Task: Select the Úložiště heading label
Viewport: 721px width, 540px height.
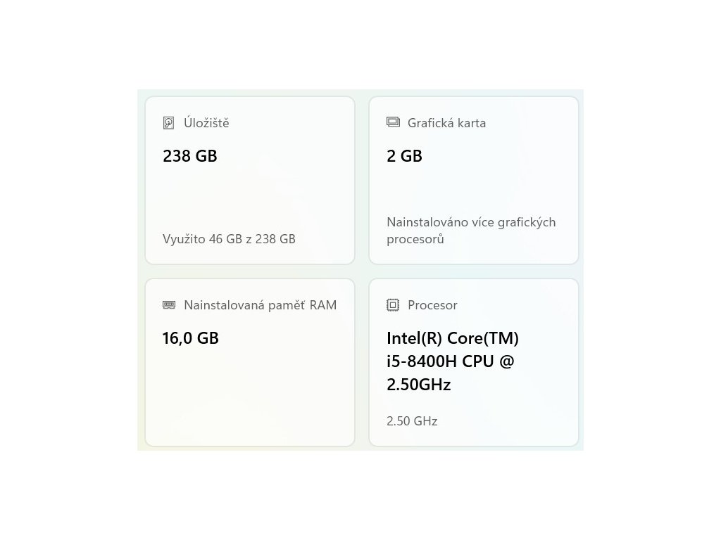Action: [206, 123]
